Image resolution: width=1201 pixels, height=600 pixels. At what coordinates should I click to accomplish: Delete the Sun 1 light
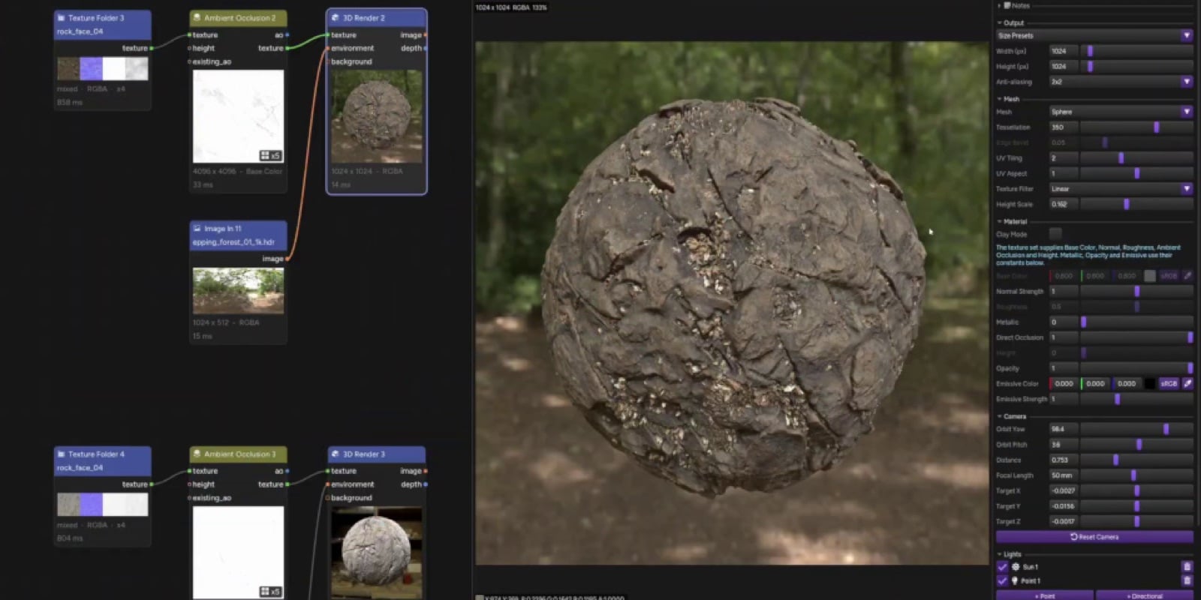click(x=1187, y=567)
